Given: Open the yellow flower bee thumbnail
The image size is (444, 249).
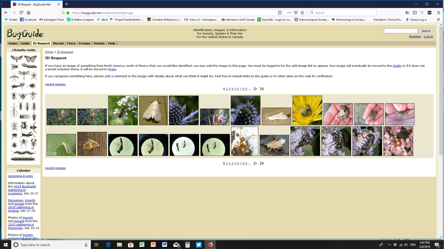Looking at the screenshot, I should pos(307,110).
